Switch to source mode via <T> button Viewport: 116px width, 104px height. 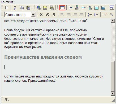[7, 100]
